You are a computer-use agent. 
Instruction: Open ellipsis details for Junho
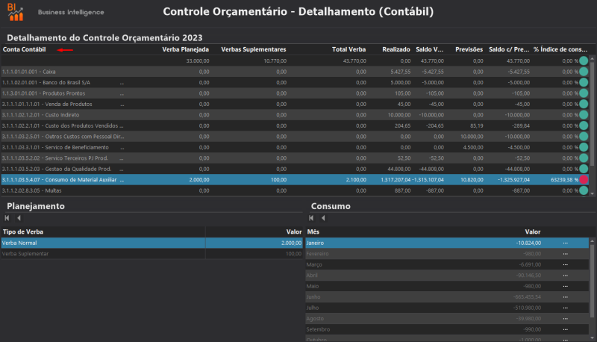click(566, 297)
